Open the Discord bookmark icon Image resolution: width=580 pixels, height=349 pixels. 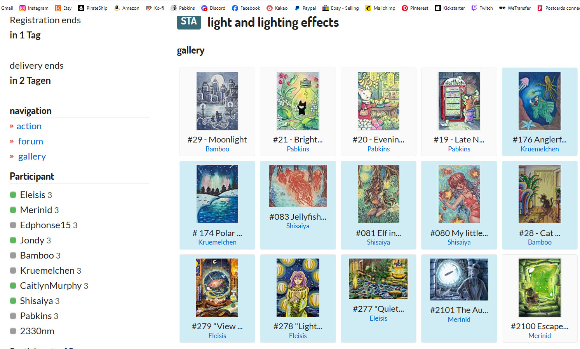pyautogui.click(x=204, y=8)
